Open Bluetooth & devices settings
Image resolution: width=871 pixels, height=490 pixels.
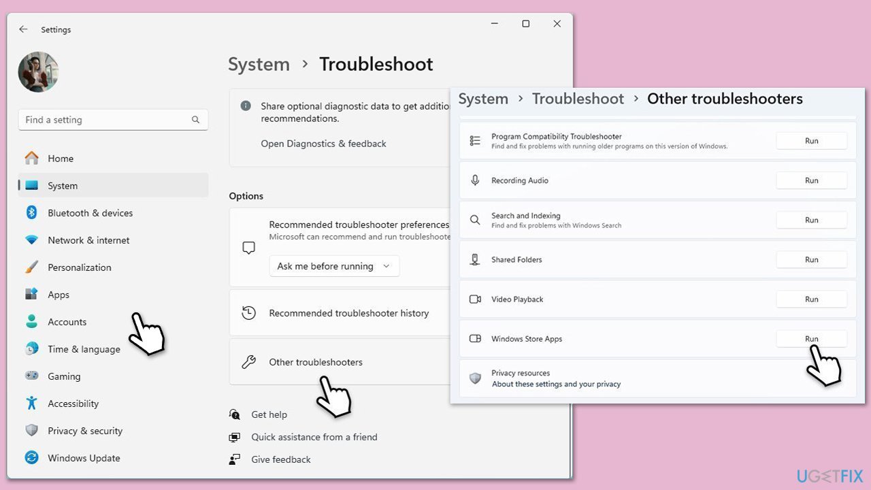click(113, 213)
